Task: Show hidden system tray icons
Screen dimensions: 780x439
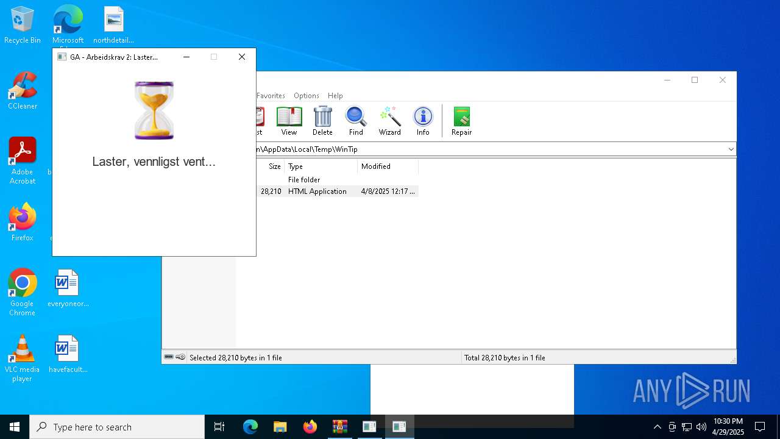Action: point(657,427)
